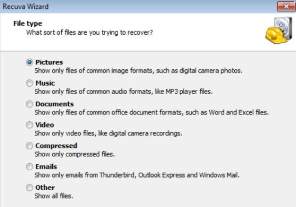This screenshot has height=207, width=296.
Task: Click the bold Emails label
Action: 46,167
